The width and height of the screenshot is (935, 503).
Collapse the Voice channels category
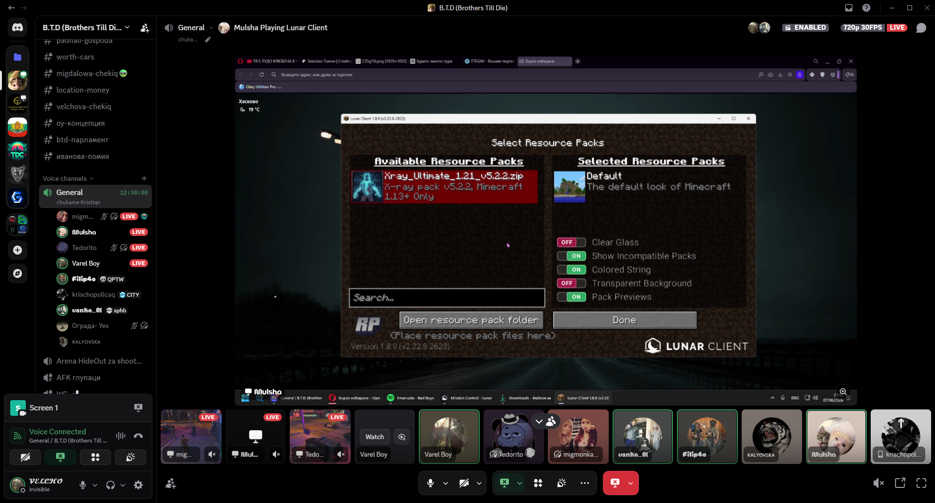(68, 178)
